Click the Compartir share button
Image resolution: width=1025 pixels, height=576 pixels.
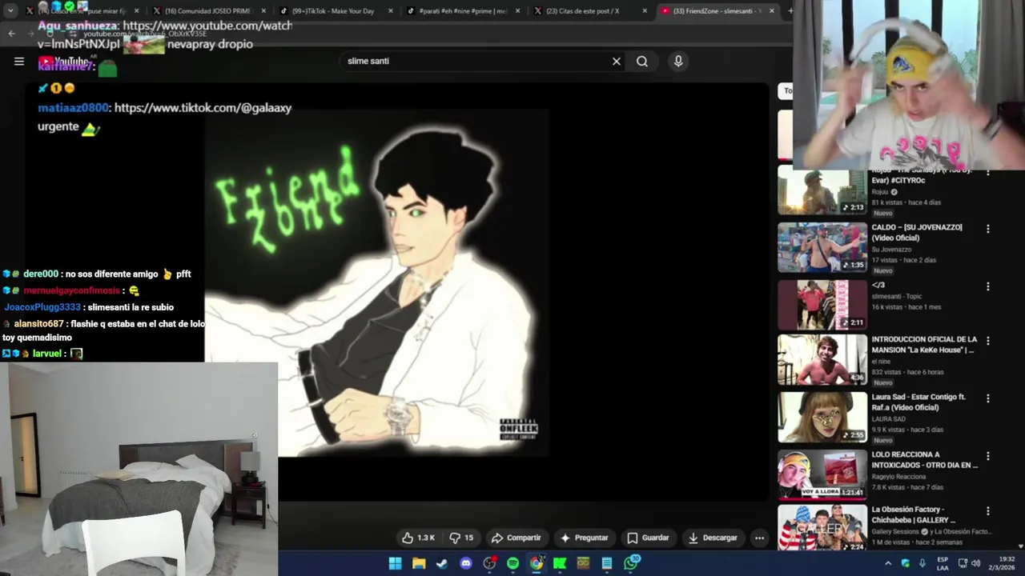(x=516, y=538)
